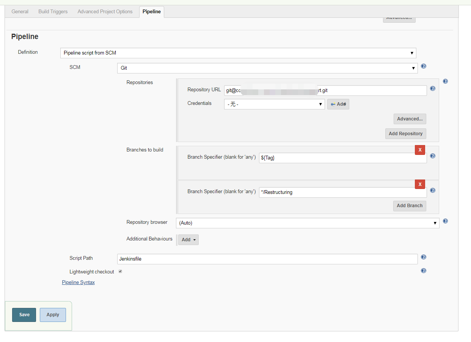The image size is (471, 342).
Task: Expand the SCM Git dropdown
Action: click(x=267, y=68)
